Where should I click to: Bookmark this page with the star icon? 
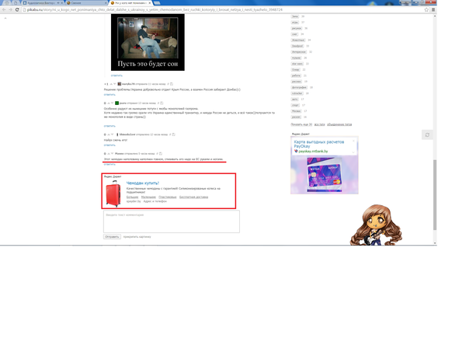coord(426,9)
